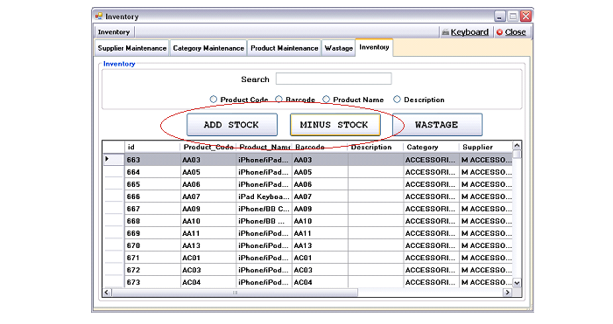Sort by Product_Code column header
Screen dimensions: 613x324
coord(208,147)
